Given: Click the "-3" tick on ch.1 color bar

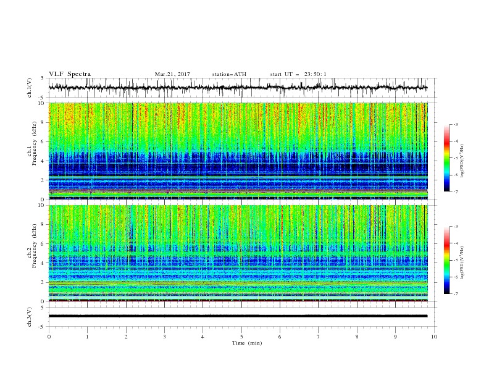Looking at the screenshot, I should 455,124.
